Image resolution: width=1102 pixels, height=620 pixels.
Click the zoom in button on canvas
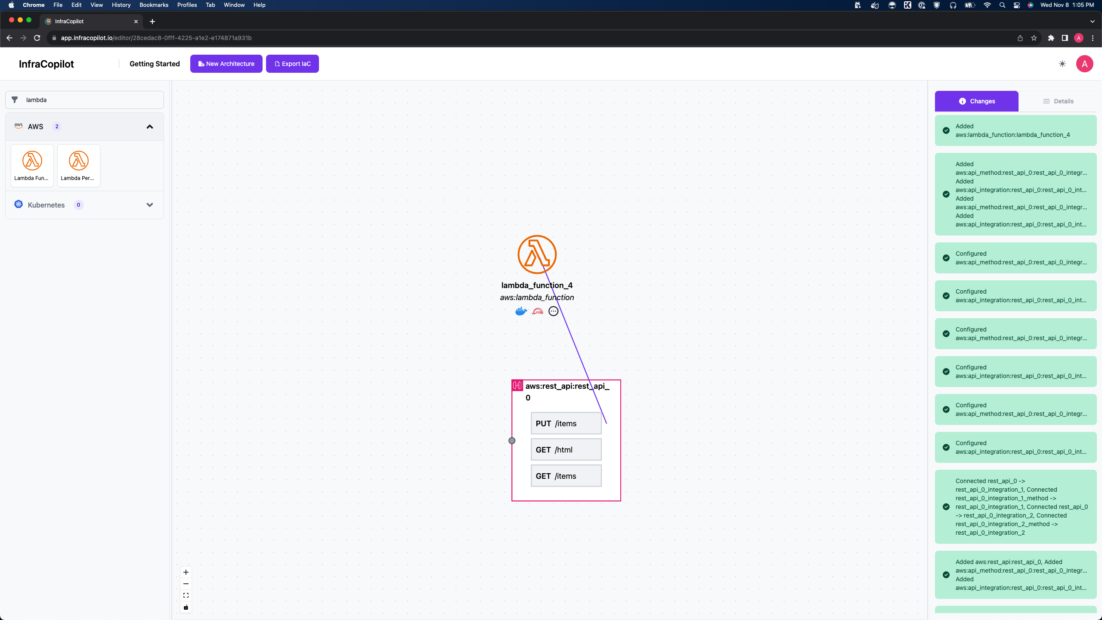tap(186, 572)
